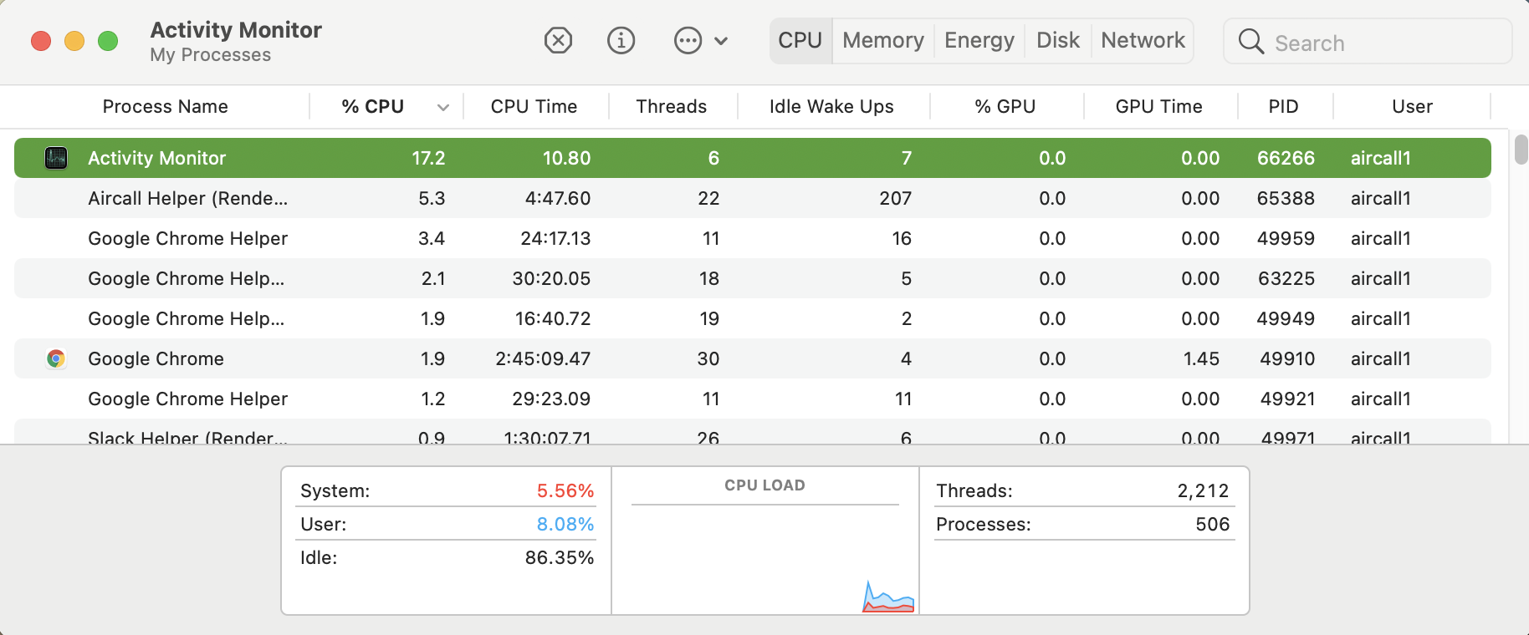Click CPU Time 30:20.05 value

click(x=552, y=278)
